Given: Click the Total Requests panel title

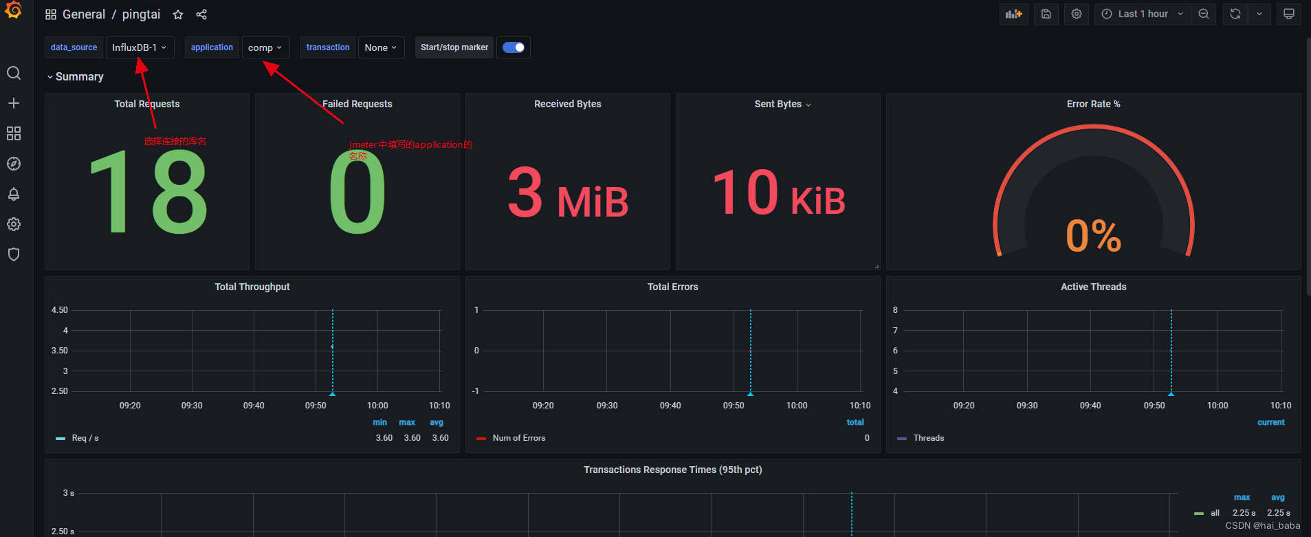Looking at the screenshot, I should 147,104.
